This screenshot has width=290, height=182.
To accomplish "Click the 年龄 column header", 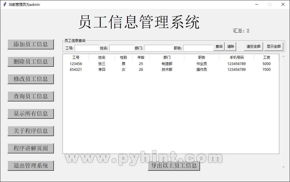I will pyautogui.click(x=141, y=57).
